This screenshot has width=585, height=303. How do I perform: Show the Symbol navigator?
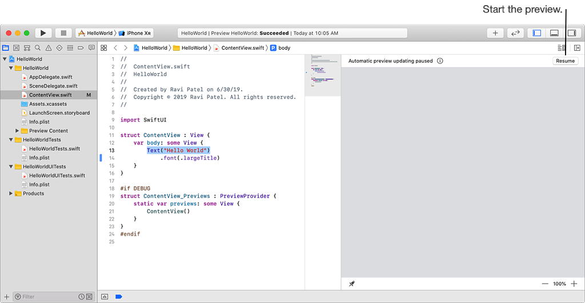27,48
